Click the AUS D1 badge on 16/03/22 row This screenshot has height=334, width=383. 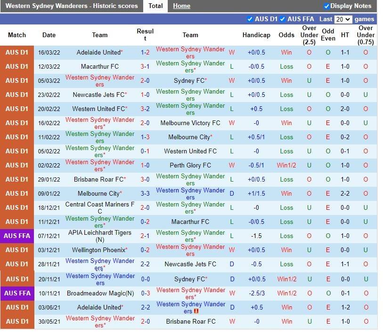click(17, 52)
